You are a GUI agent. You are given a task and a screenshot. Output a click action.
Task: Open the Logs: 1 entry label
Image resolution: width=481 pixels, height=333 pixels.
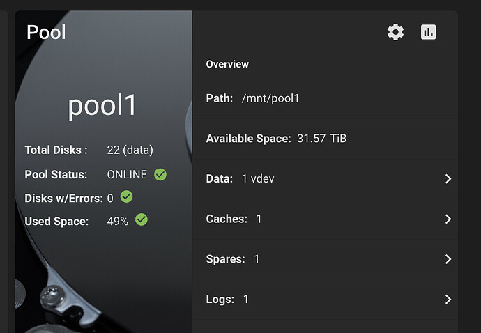227,300
